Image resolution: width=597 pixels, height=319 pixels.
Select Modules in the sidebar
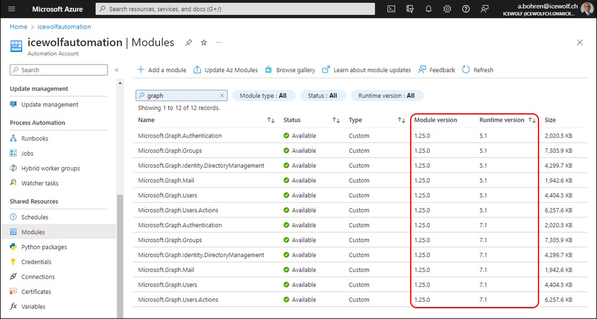click(x=59, y=232)
